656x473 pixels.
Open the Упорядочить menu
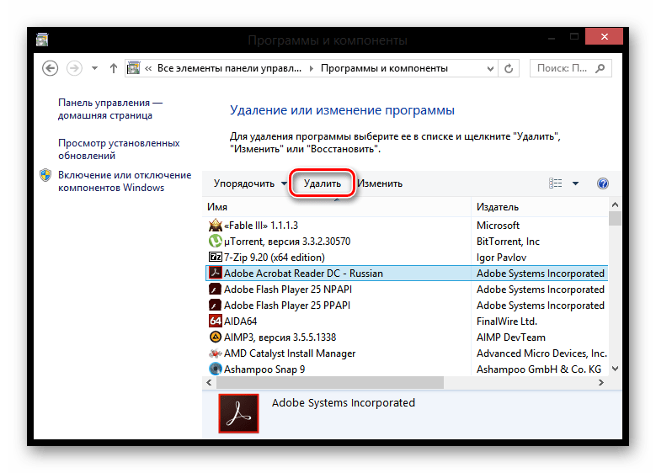click(x=250, y=183)
